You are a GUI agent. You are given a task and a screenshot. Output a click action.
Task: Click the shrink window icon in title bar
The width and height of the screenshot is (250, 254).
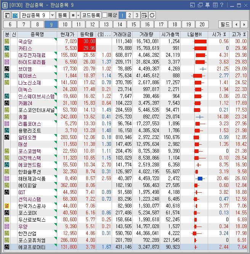(192, 5)
